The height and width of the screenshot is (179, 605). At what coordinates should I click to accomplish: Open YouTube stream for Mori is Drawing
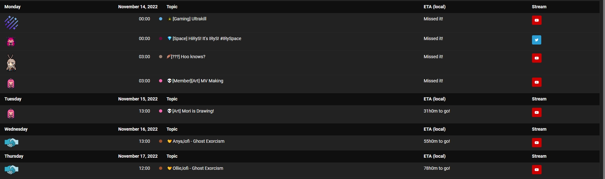536,112
